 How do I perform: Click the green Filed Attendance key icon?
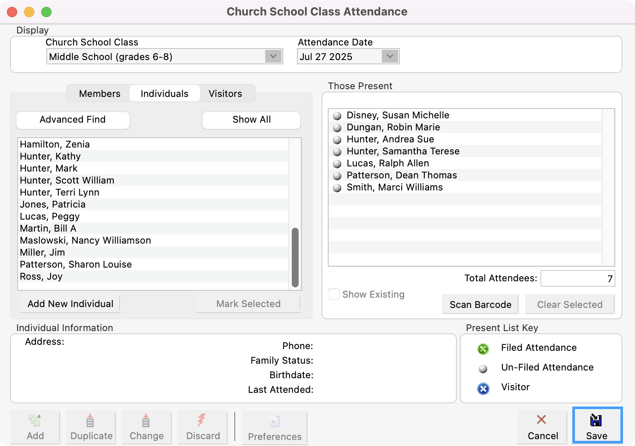[483, 349]
